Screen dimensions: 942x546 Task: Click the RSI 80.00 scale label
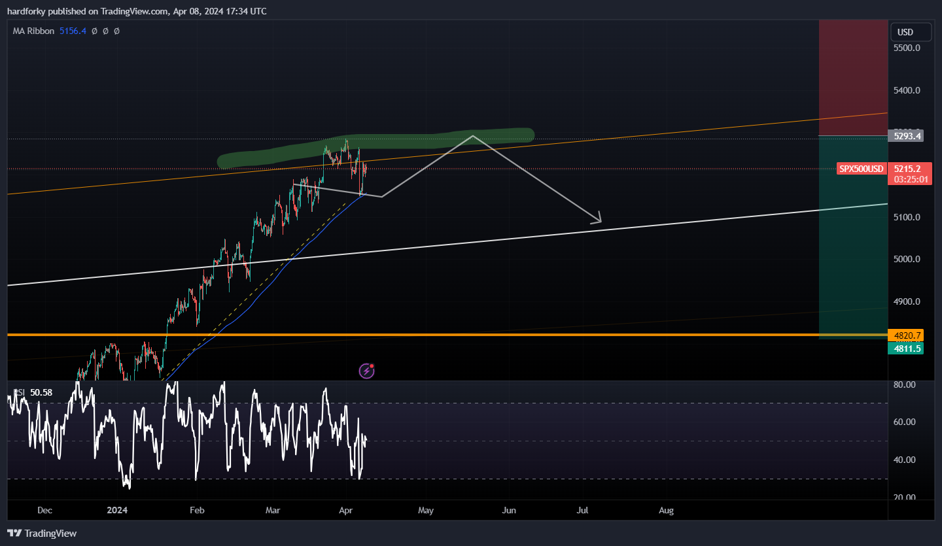point(905,384)
